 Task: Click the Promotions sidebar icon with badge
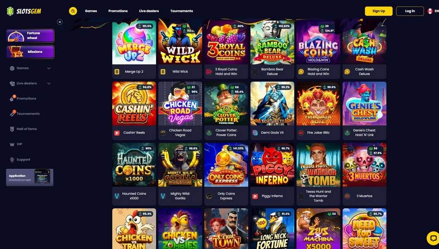click(12, 98)
